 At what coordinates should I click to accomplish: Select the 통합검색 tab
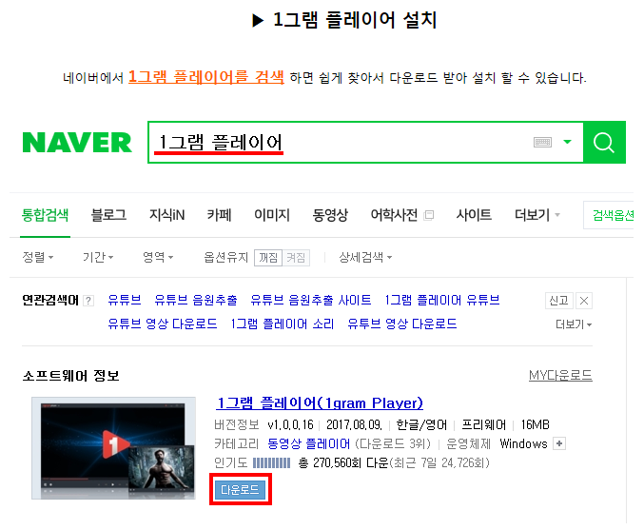pyautogui.click(x=45, y=215)
